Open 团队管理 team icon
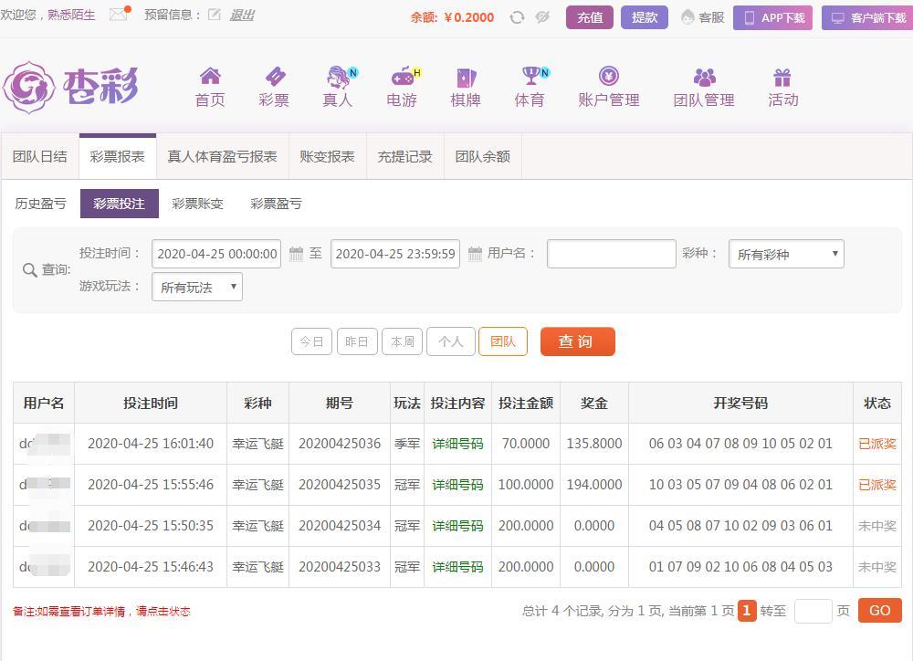This screenshot has width=913, height=661. [704, 77]
